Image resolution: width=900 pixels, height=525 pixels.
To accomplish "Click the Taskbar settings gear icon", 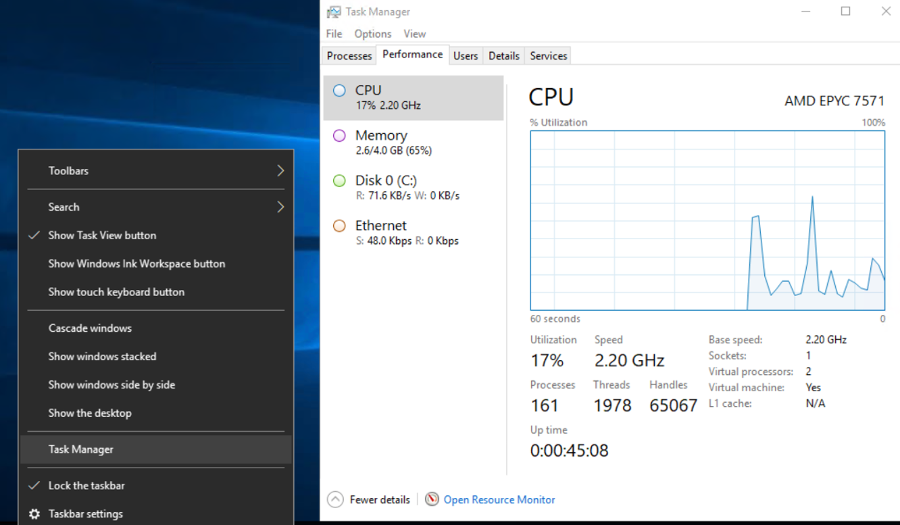I will pos(34,514).
